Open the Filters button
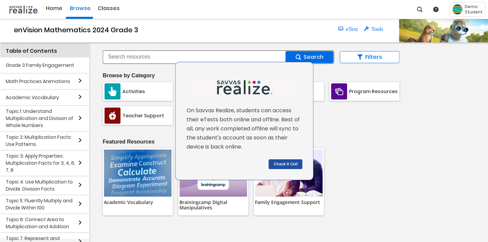 [369, 57]
